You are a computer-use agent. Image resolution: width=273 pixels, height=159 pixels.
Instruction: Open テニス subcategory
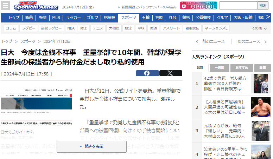98,28
